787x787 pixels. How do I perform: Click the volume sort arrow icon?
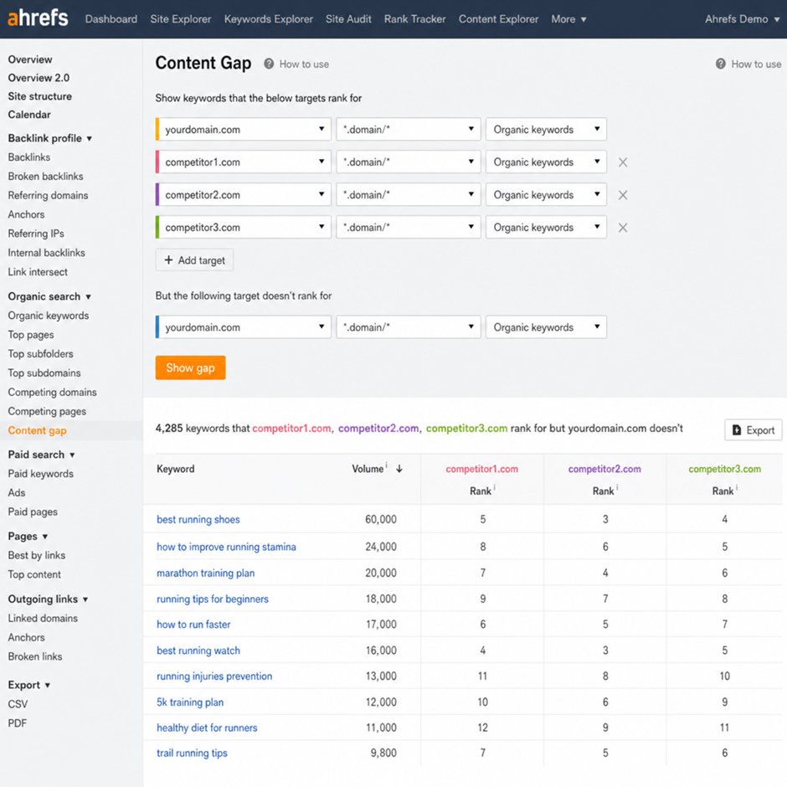pyautogui.click(x=399, y=469)
